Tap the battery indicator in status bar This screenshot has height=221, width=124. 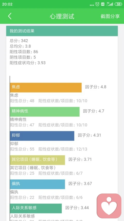coord(118,4)
